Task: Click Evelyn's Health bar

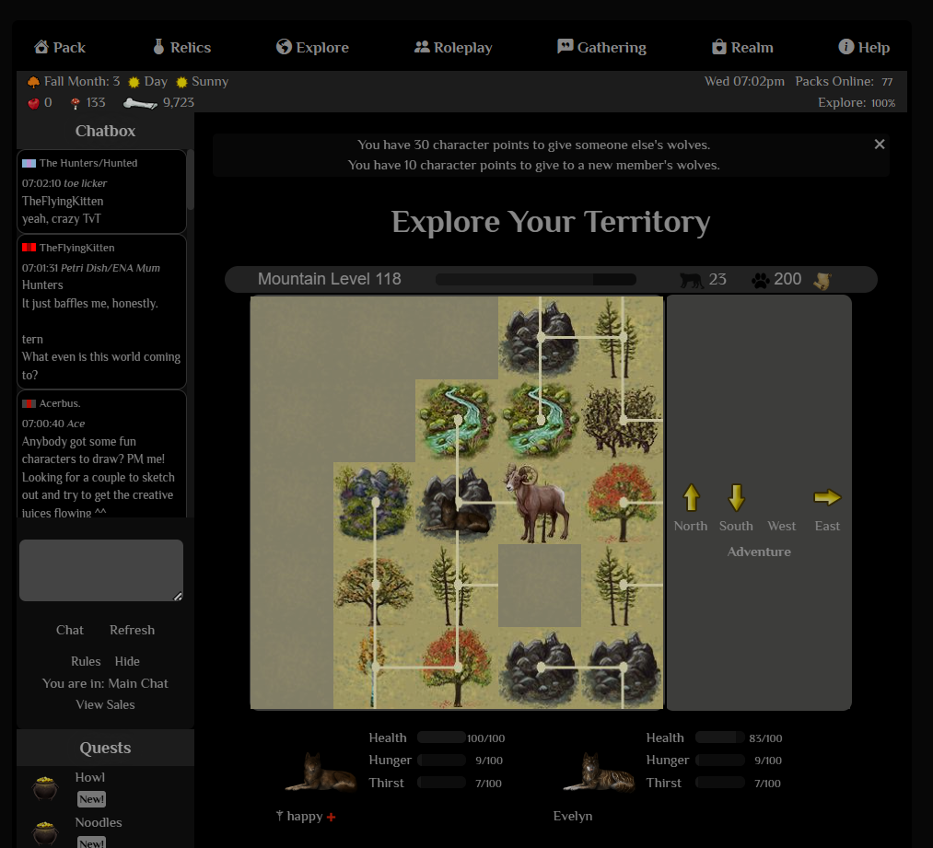Action: (719, 738)
